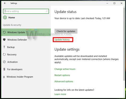Click the search magnifier icon
Viewport: 126px width, 99px height.
[47, 11]
